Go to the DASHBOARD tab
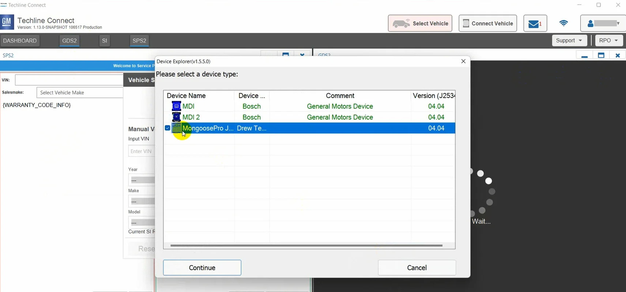 20,41
